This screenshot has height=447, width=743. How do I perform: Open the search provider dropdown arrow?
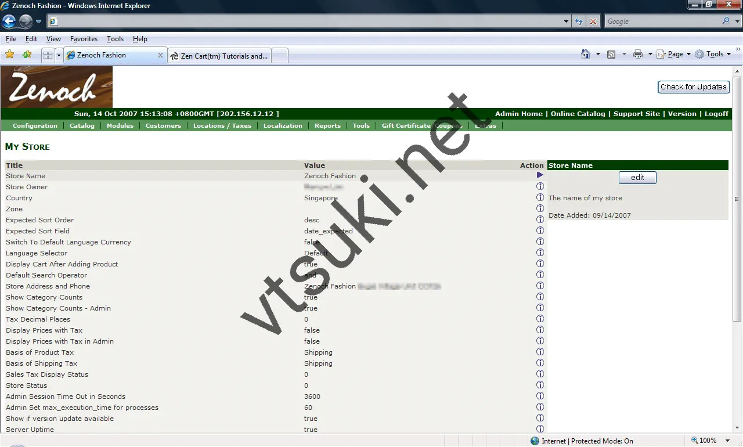736,21
